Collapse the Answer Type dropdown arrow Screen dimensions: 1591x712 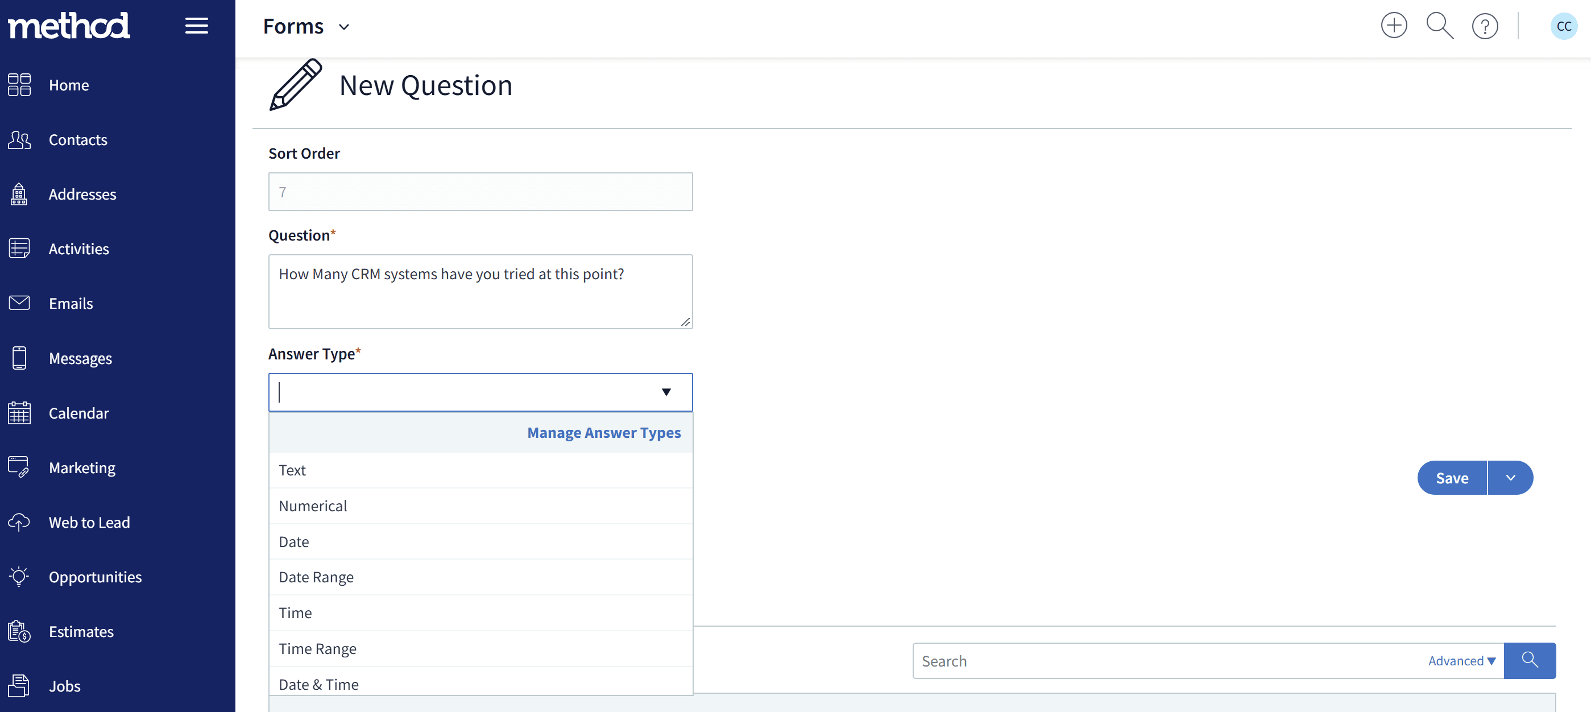pos(666,392)
